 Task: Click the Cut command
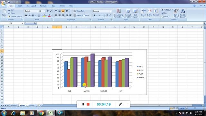pos(11,10)
